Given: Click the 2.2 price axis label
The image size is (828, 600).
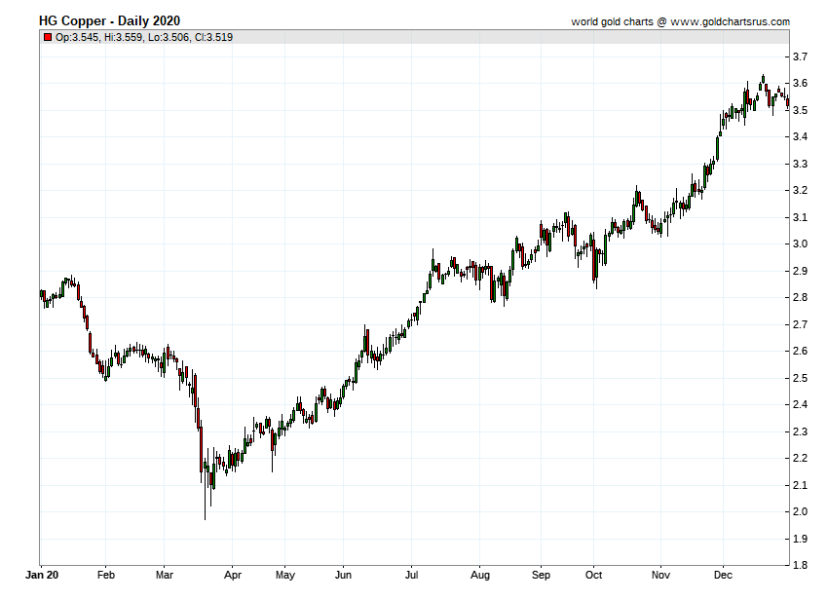Looking at the screenshot, I should pos(800,458).
